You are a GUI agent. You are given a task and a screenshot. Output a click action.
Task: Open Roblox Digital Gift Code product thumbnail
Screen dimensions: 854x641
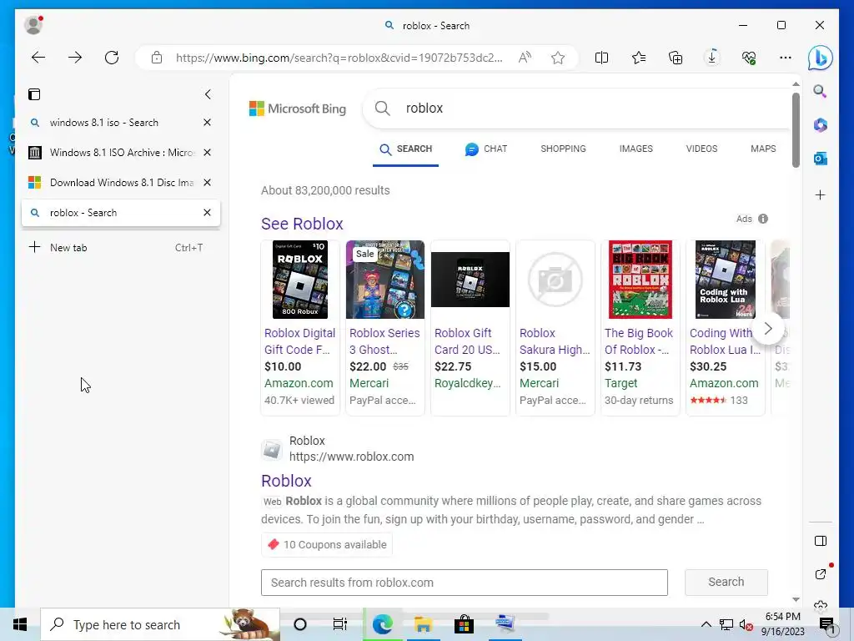coord(300,280)
